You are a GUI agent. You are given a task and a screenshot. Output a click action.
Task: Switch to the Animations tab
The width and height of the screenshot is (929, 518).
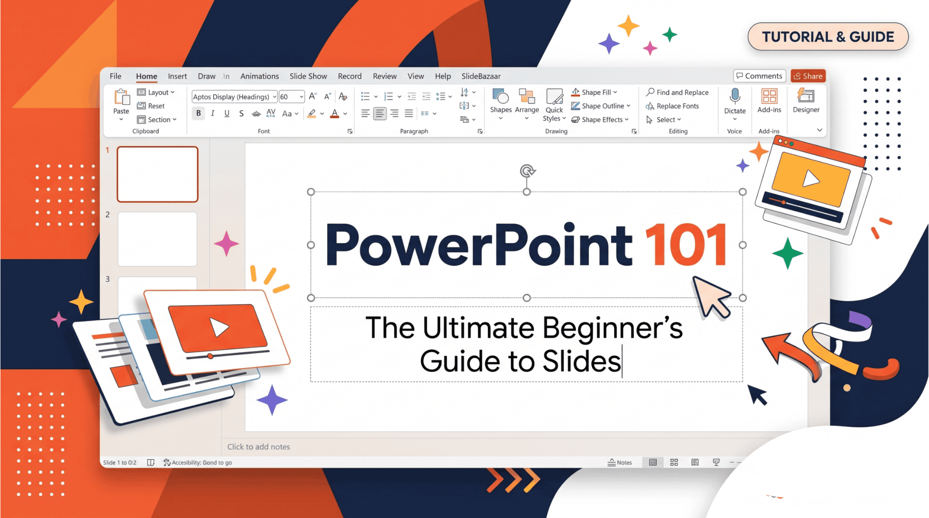click(x=259, y=76)
